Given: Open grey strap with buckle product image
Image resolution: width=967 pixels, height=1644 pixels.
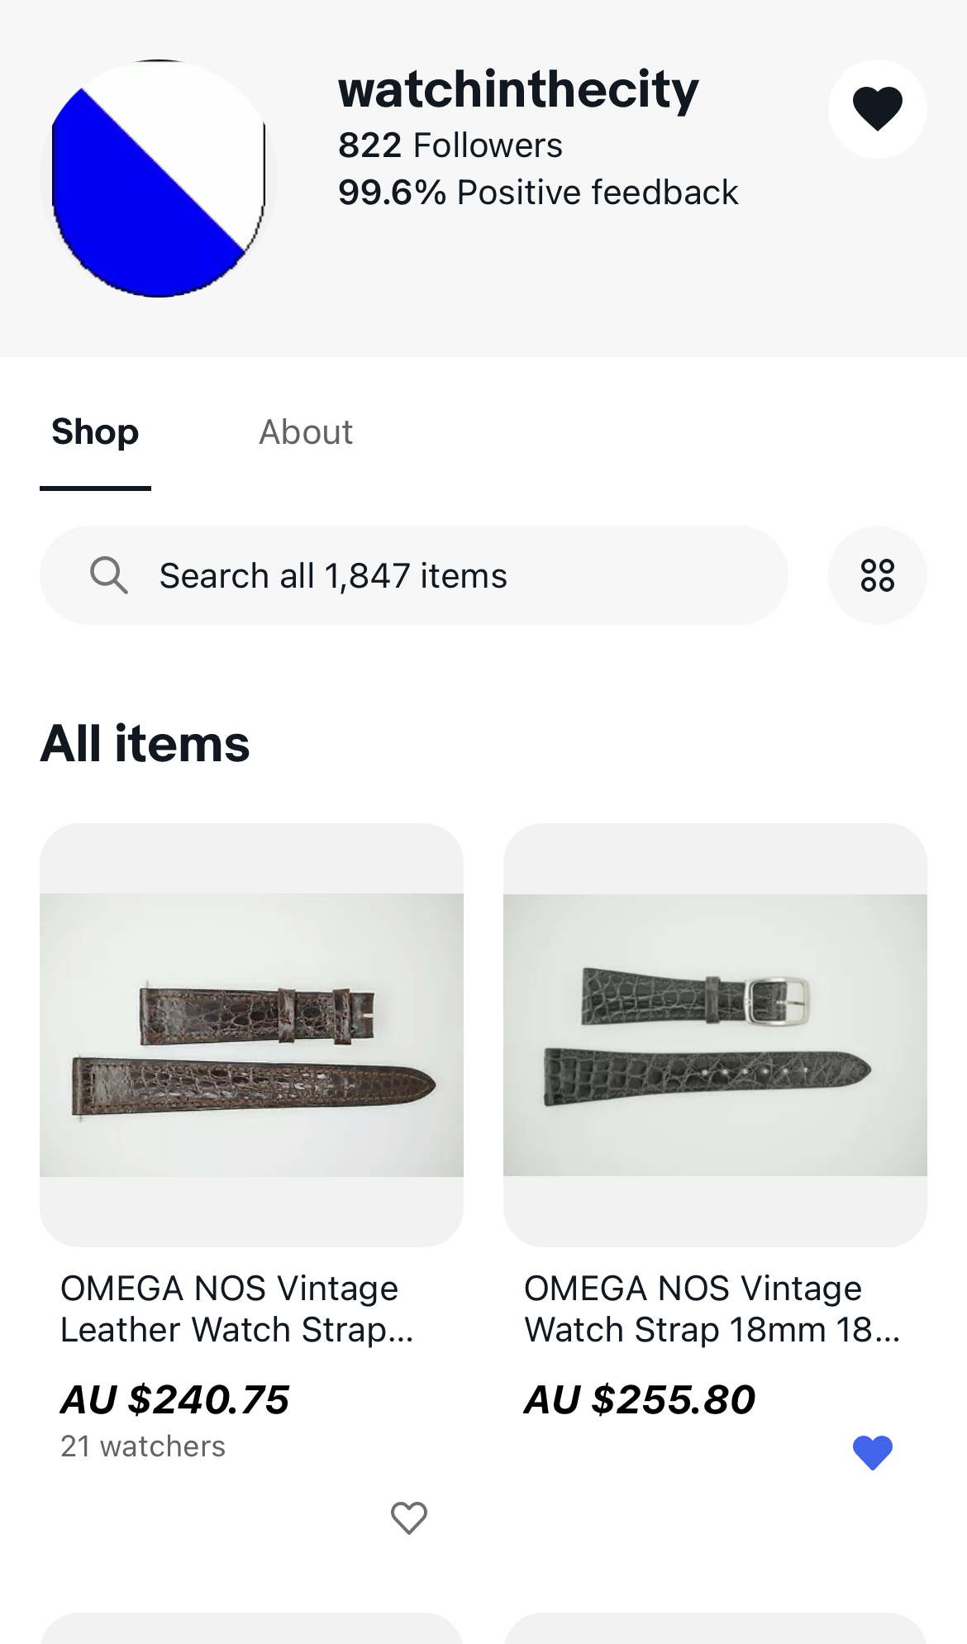Looking at the screenshot, I should click(715, 1035).
